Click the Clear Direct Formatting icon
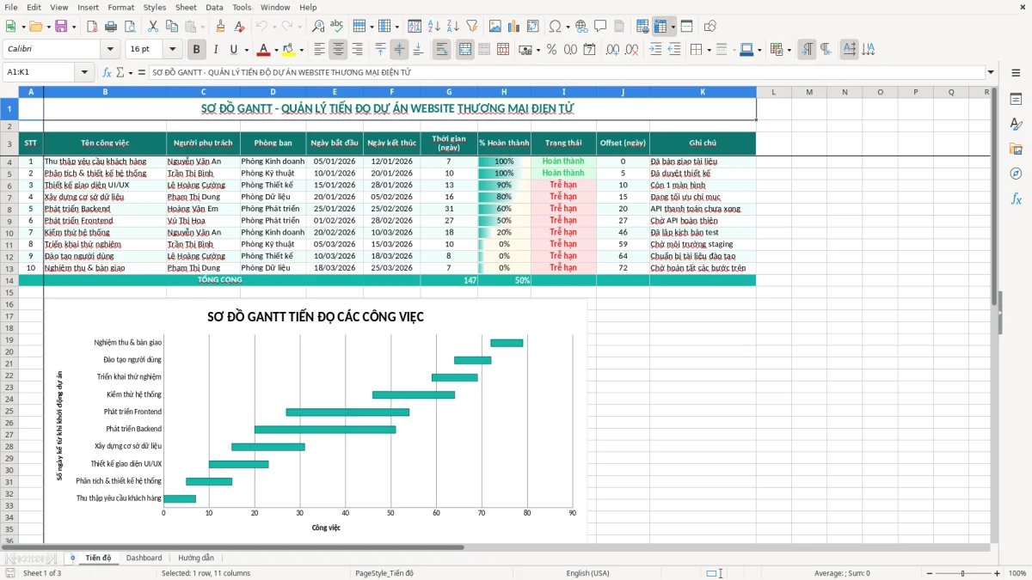The image size is (1032, 580). point(239,27)
